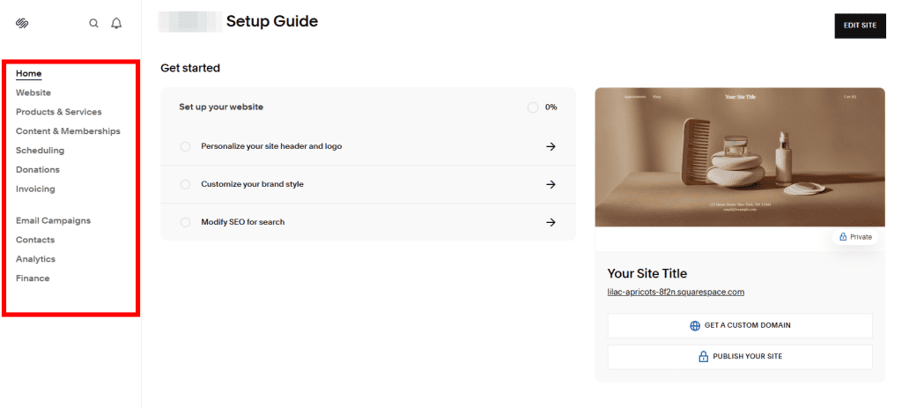Click lock icon on Publish Your Site
The height and width of the screenshot is (408, 902).
[x=703, y=357]
